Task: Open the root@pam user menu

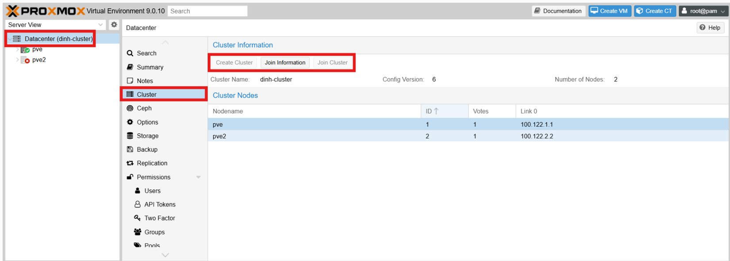Action: pos(703,11)
